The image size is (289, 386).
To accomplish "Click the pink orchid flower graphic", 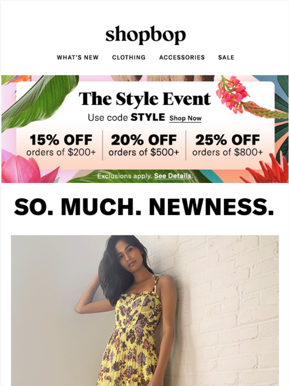I will pyautogui.click(x=232, y=95).
